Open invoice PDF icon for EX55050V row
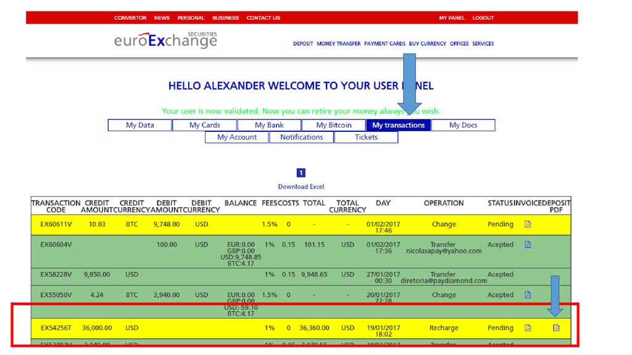632x355 pixels. click(x=528, y=295)
